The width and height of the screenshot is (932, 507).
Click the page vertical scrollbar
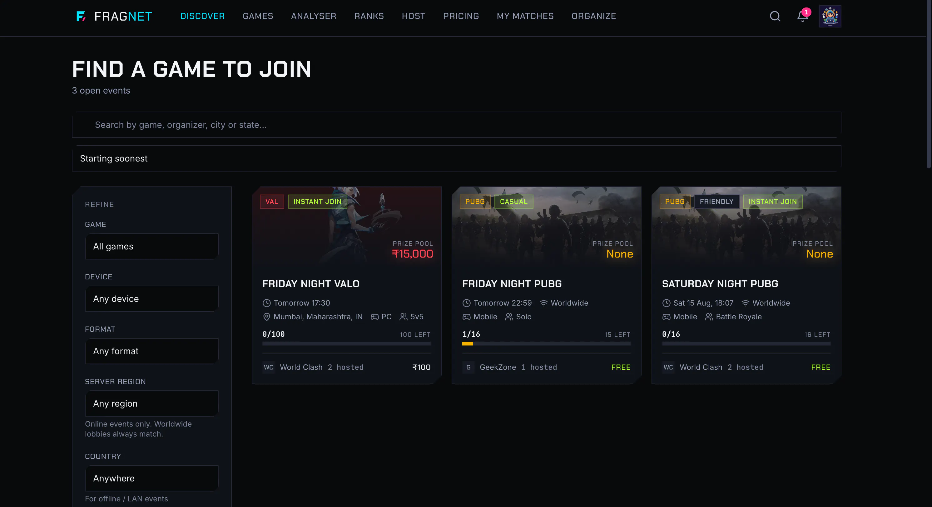tap(929, 85)
